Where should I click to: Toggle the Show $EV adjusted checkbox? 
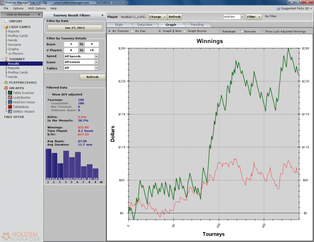coord(49,94)
